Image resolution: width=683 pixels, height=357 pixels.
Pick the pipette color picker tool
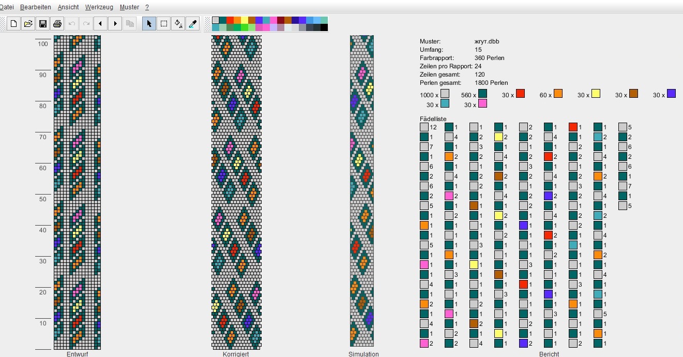[192, 23]
